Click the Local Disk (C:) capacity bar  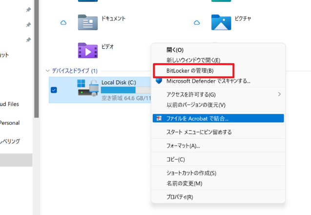[x=126, y=90]
